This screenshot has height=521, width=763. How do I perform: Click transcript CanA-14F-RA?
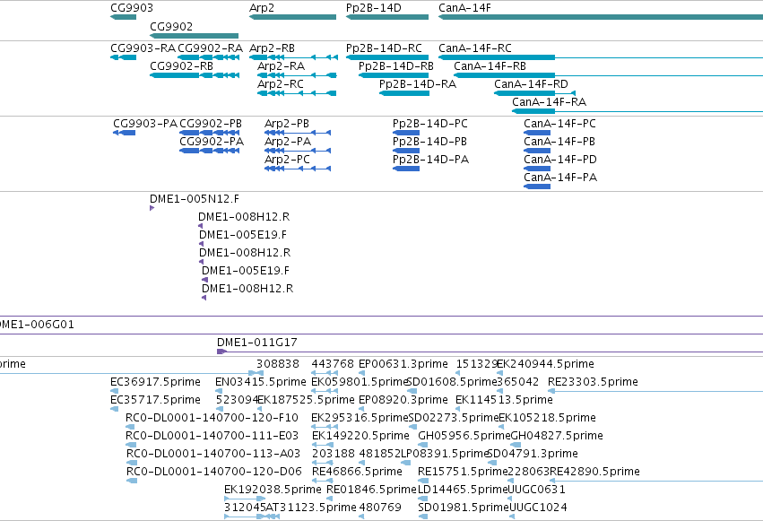[x=637, y=111]
